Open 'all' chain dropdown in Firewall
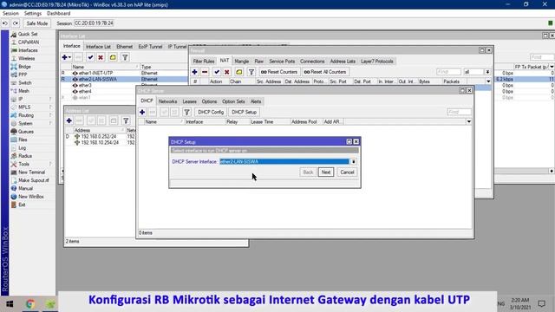Viewport: 555px width, 312px height. [487, 72]
